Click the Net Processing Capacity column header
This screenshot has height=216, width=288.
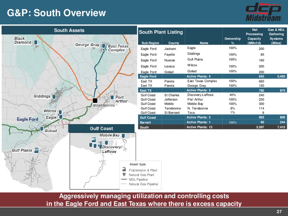[x=255, y=36]
